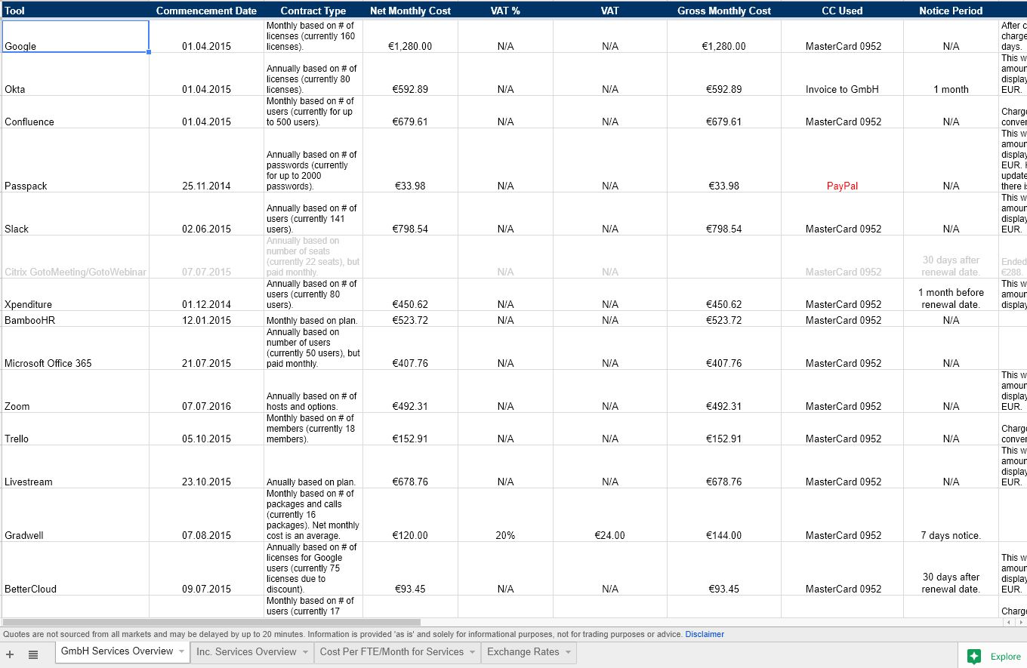Select the Citrix GotoMeeting/GotoWebinar cell

pyautogui.click(x=76, y=257)
